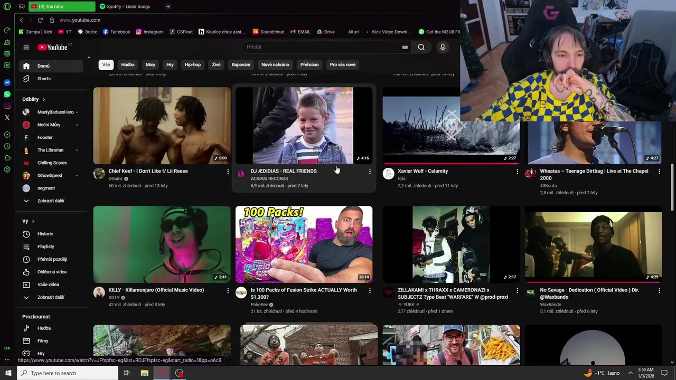Open options menu for Xavier Wulf Calamity
The width and height of the screenshot is (676, 380).
coord(517,172)
